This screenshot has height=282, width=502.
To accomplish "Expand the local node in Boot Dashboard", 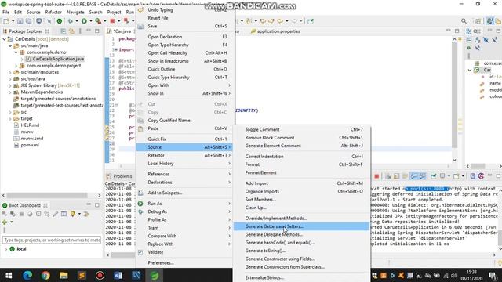I will point(5,249).
